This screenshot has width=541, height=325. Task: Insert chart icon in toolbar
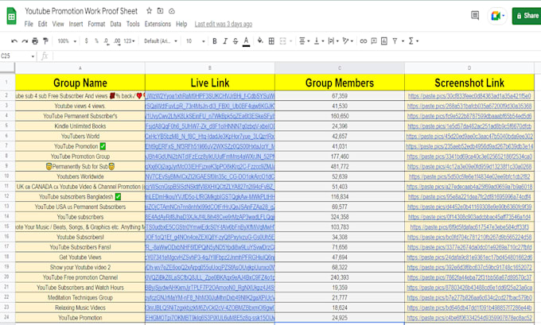384,41
